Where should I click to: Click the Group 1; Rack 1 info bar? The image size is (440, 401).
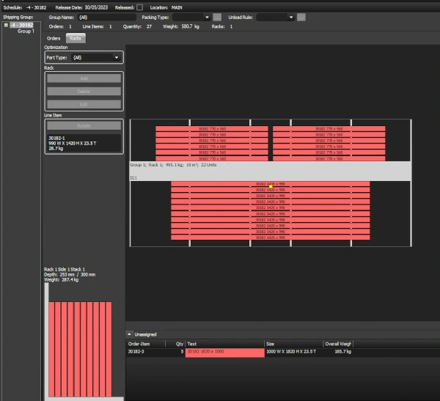270,171
